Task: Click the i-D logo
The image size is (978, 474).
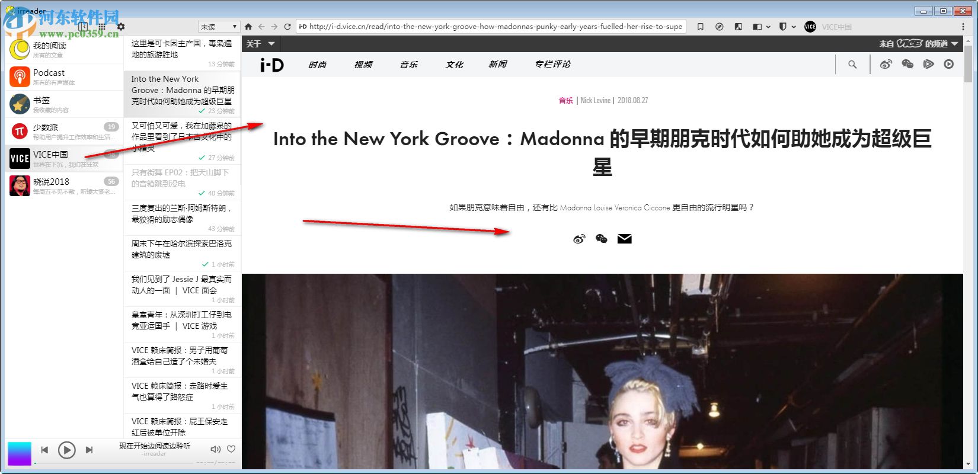Action: pyautogui.click(x=272, y=65)
